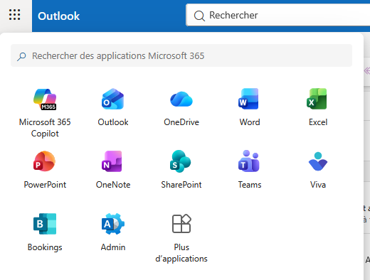Image resolution: width=370 pixels, height=280 pixels.
Task: Open the Viva app
Action: click(318, 169)
